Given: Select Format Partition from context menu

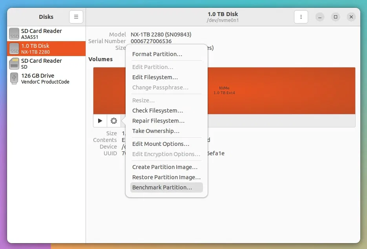Looking at the screenshot, I should pyautogui.click(x=157, y=54).
